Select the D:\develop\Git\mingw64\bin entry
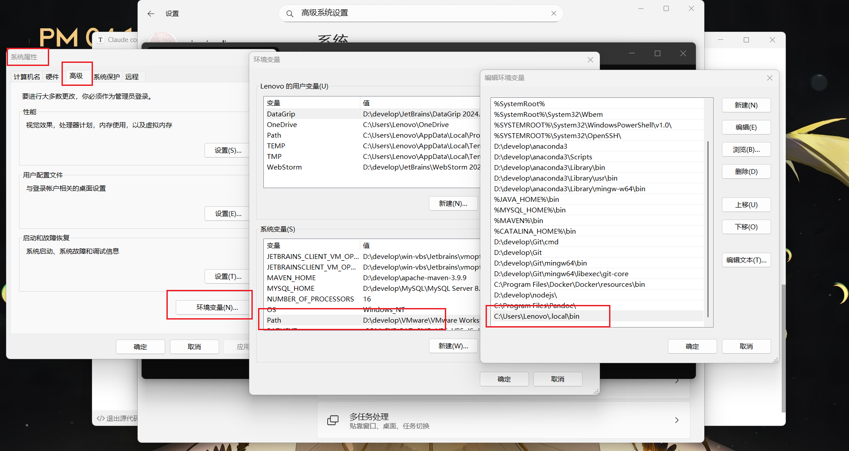This screenshot has height=451, width=849. pos(597,263)
